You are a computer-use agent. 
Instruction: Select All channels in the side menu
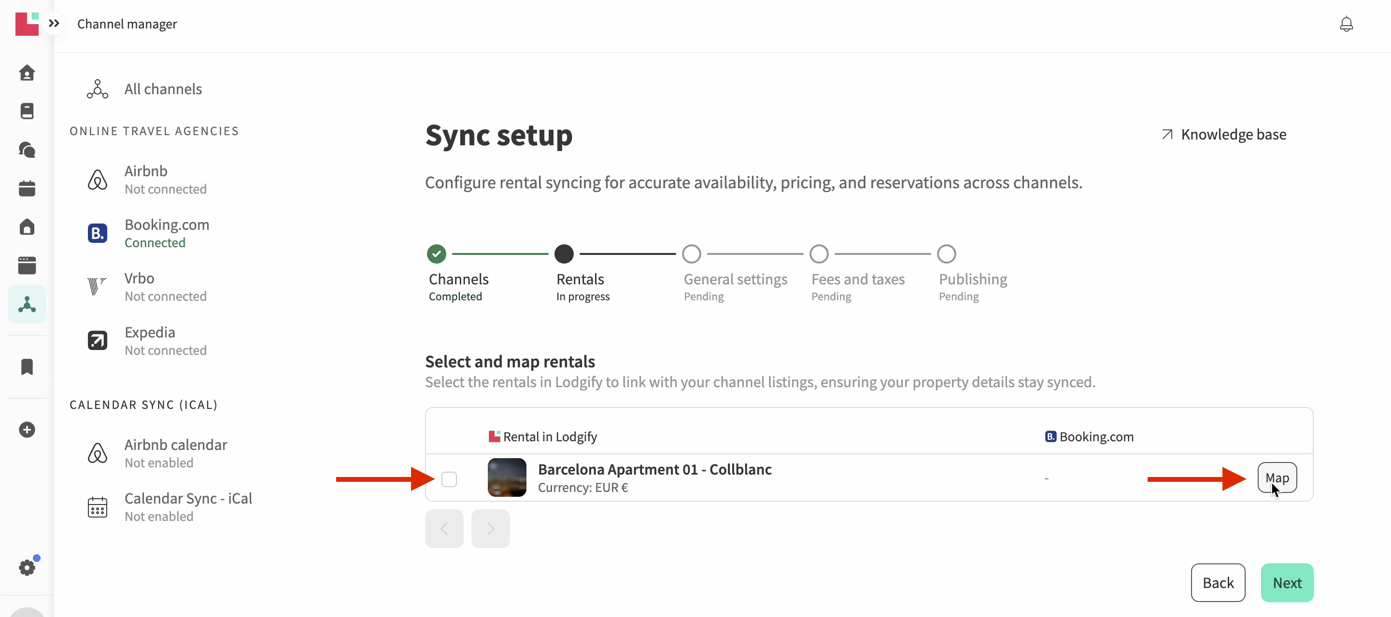pyautogui.click(x=163, y=89)
